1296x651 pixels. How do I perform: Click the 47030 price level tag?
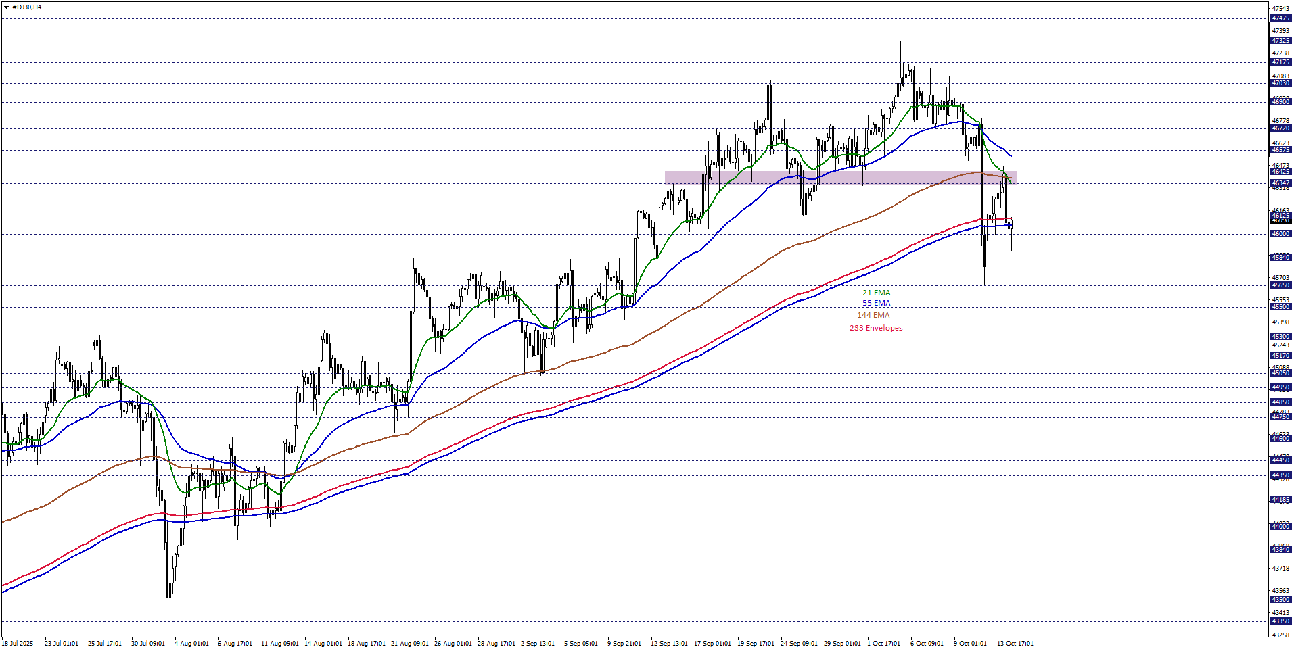point(1280,83)
